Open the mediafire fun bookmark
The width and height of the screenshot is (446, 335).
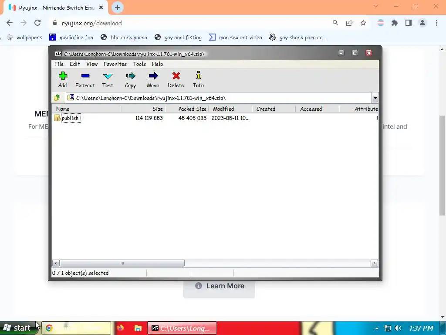point(71,38)
